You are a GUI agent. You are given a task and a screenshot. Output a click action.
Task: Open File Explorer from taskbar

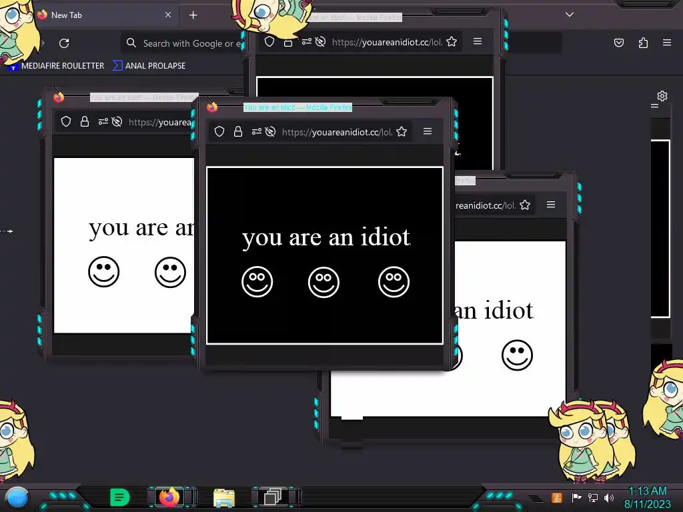(x=224, y=497)
